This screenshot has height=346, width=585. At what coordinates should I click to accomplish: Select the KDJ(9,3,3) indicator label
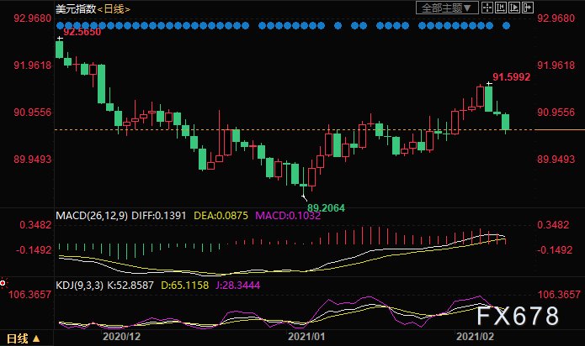pyautogui.click(x=79, y=286)
